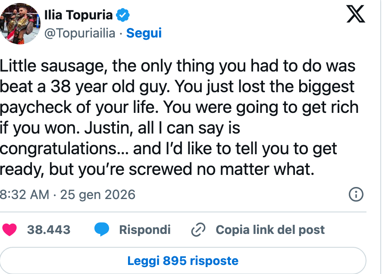Viewport: 382px width, 274px height.
Task: Click the chain link icon
Action: click(198, 230)
